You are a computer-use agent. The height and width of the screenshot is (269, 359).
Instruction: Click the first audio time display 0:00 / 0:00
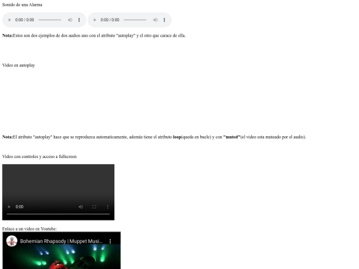pos(25,20)
